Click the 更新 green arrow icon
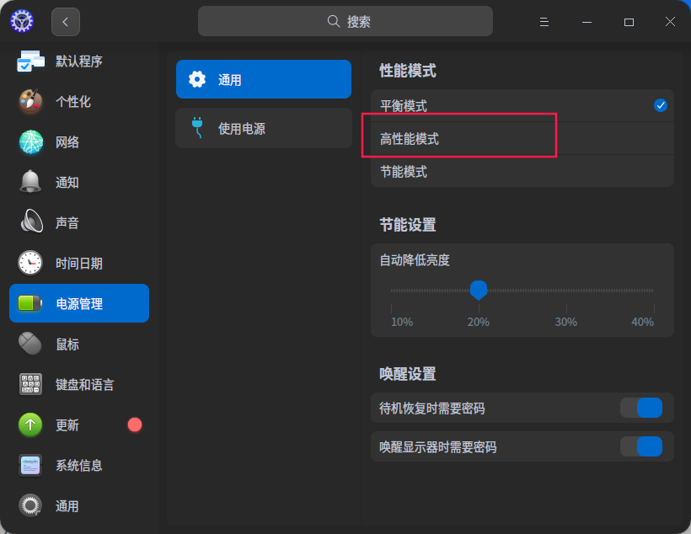 (x=30, y=425)
